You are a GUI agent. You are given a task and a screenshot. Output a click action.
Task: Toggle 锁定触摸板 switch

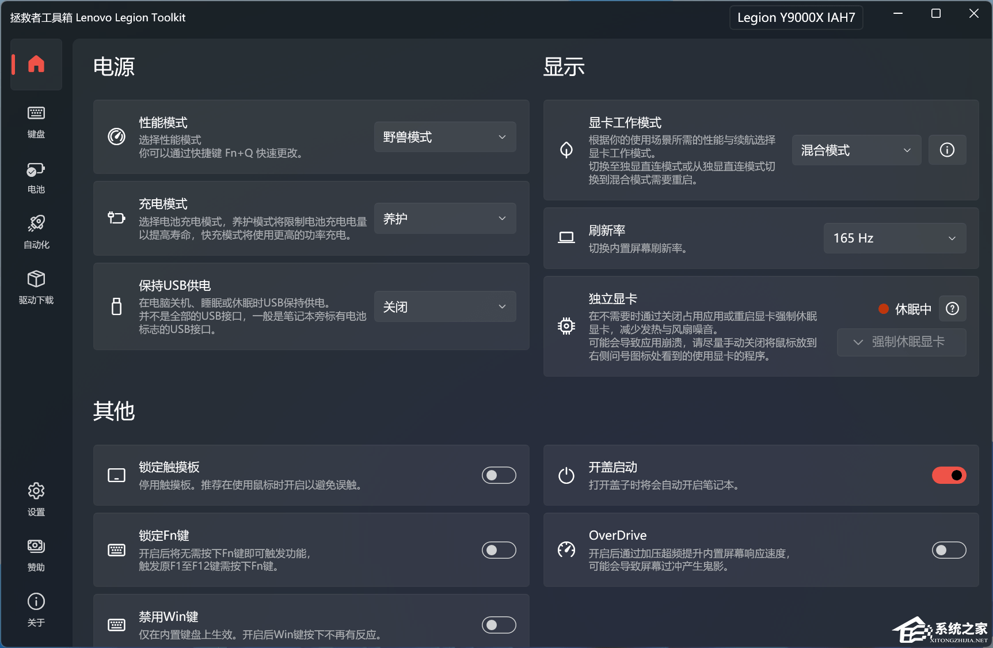pyautogui.click(x=499, y=475)
